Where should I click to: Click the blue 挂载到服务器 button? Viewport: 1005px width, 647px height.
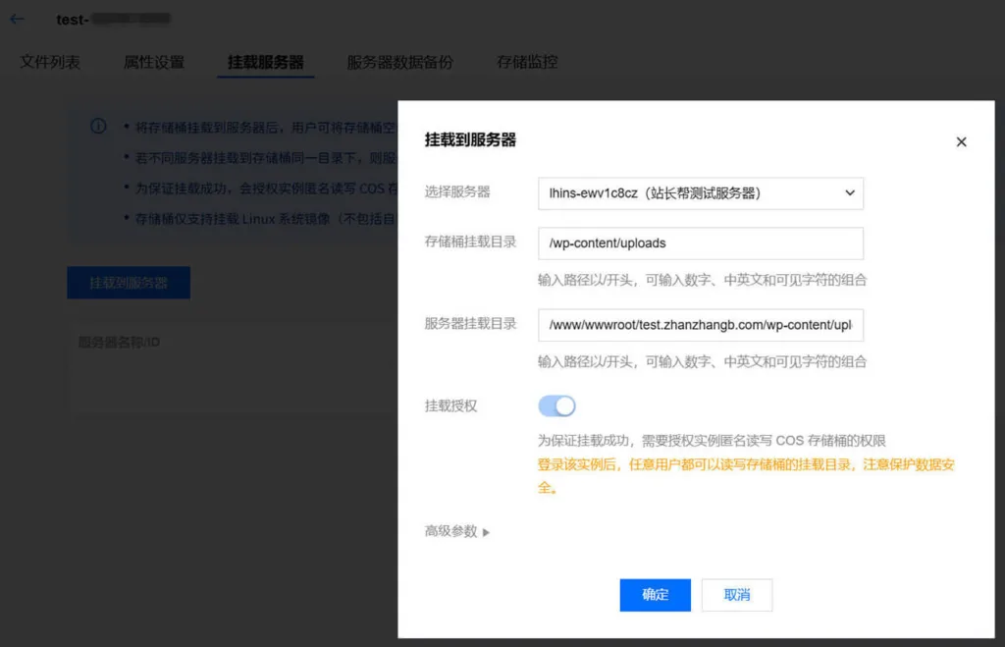pos(129,280)
